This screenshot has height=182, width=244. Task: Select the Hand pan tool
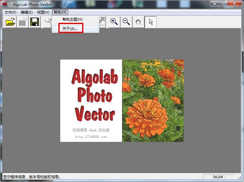(x=138, y=22)
